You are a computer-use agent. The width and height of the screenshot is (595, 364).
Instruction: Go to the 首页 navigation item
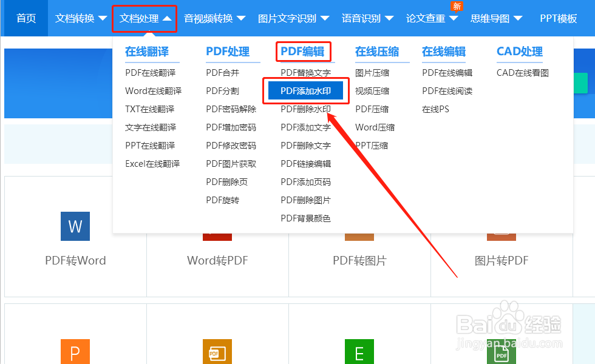[25, 18]
